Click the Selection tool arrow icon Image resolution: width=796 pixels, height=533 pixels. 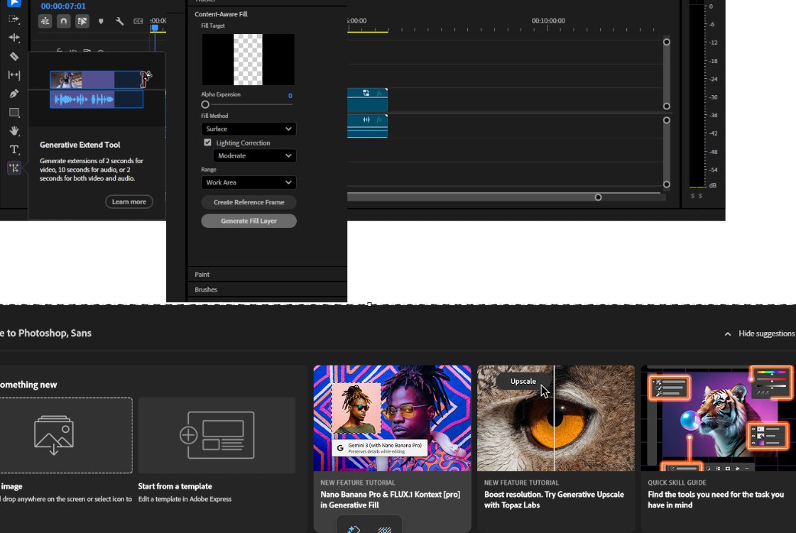[x=13, y=3]
